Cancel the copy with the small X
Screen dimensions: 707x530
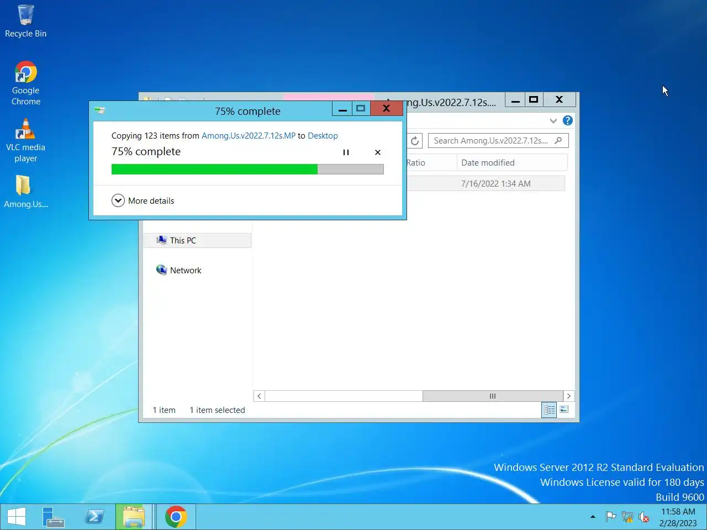(x=378, y=152)
